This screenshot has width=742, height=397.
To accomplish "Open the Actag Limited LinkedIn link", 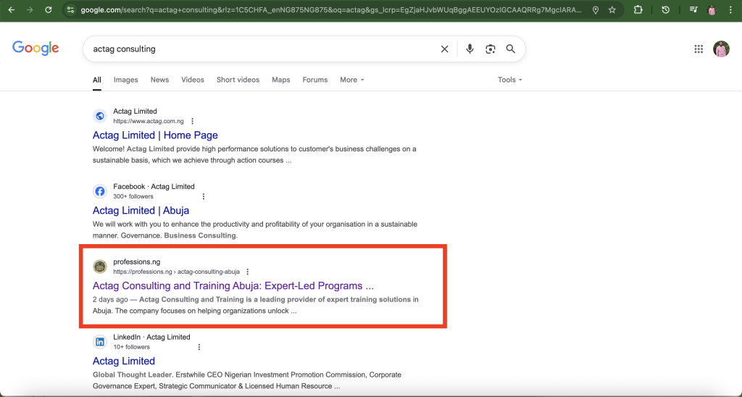I will [124, 361].
